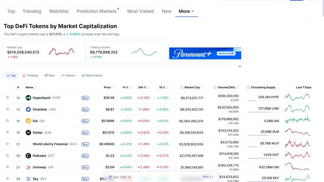Open AdChoices info on Paramount+ ad
Image resolution: width=324 pixels, height=182 pixels.
(235, 49)
